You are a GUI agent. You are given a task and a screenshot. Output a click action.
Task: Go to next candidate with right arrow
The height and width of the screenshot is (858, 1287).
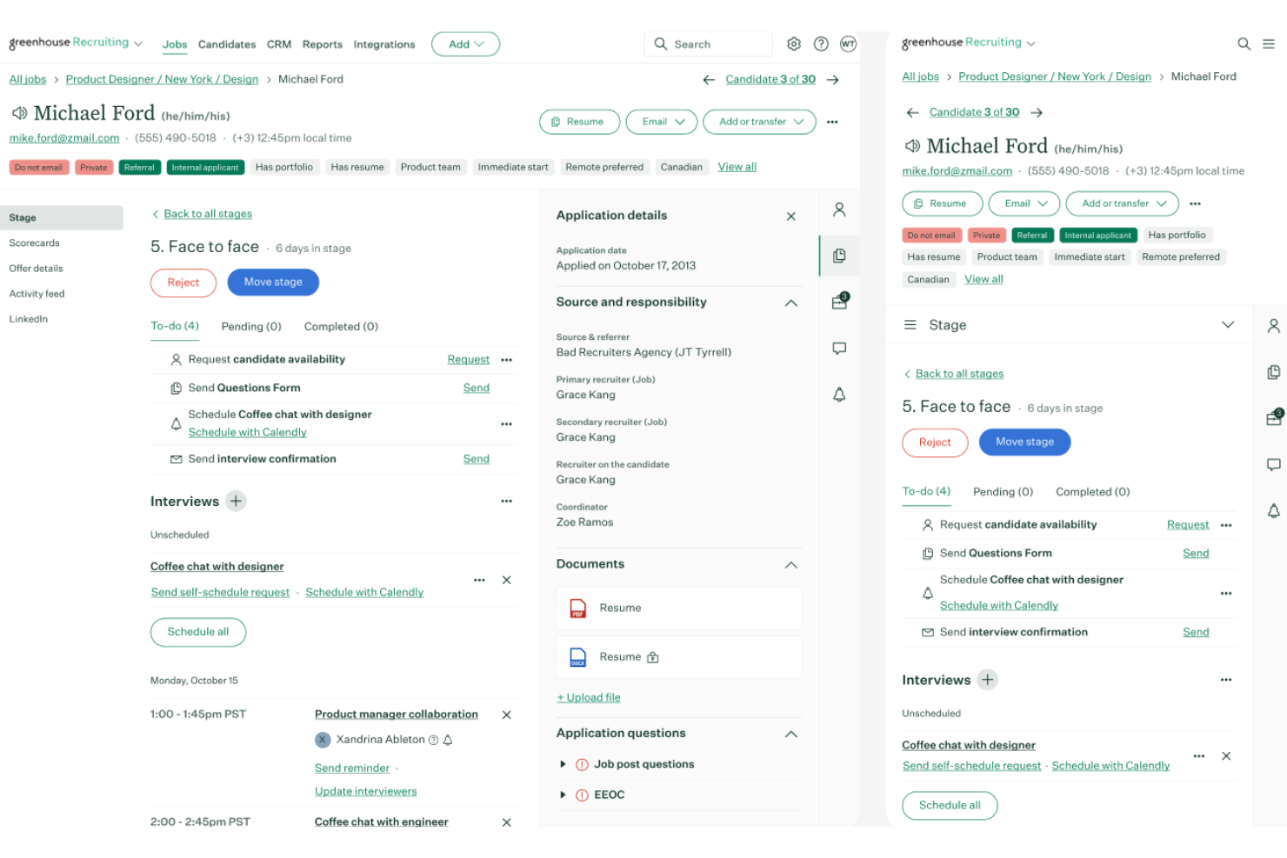(833, 80)
